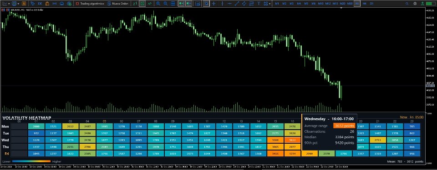Select the text label tool
This screenshot has width=437, height=170.
[259, 4]
